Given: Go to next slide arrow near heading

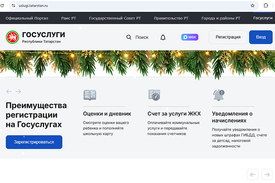Looking at the screenshot, I should click(18, 91).
